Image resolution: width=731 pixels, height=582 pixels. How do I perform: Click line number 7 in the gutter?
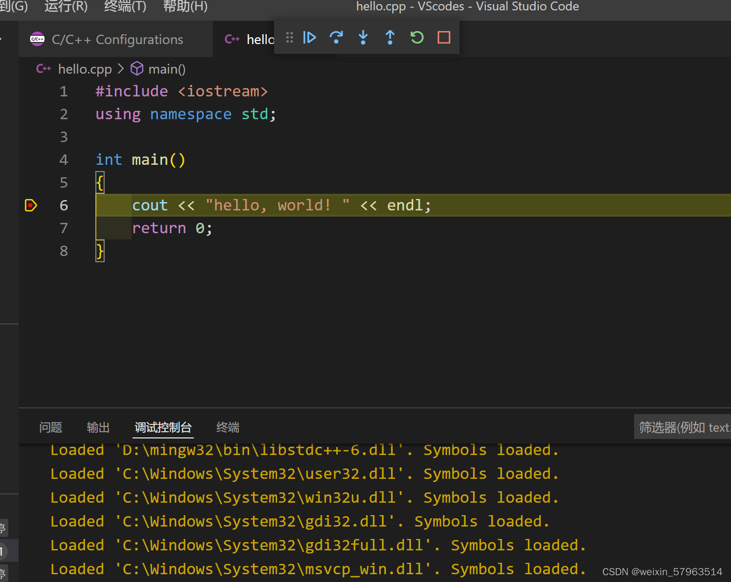tap(64, 229)
